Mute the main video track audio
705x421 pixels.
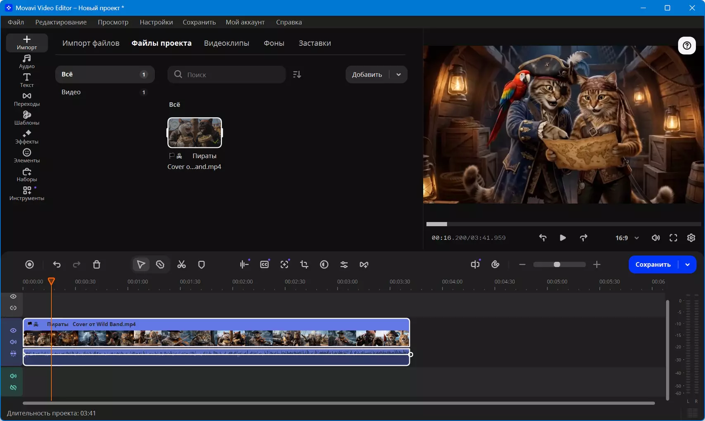[13, 342]
